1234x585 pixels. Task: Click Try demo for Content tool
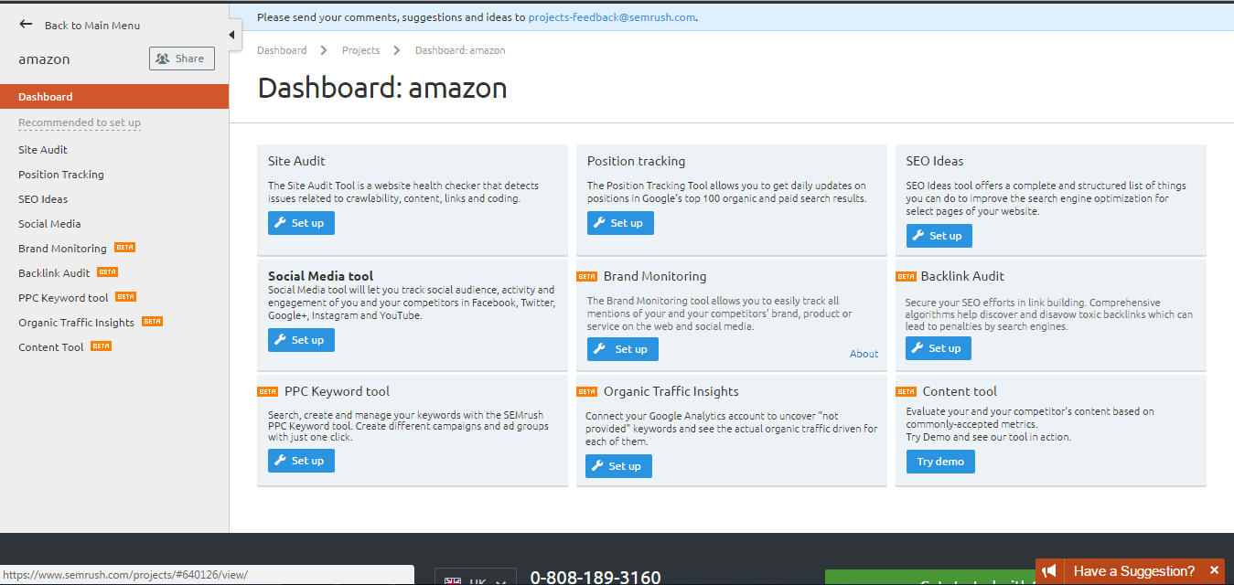[x=940, y=462]
